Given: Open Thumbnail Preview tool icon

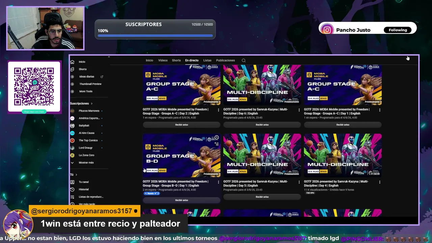Looking at the screenshot, I should click(x=72, y=84).
